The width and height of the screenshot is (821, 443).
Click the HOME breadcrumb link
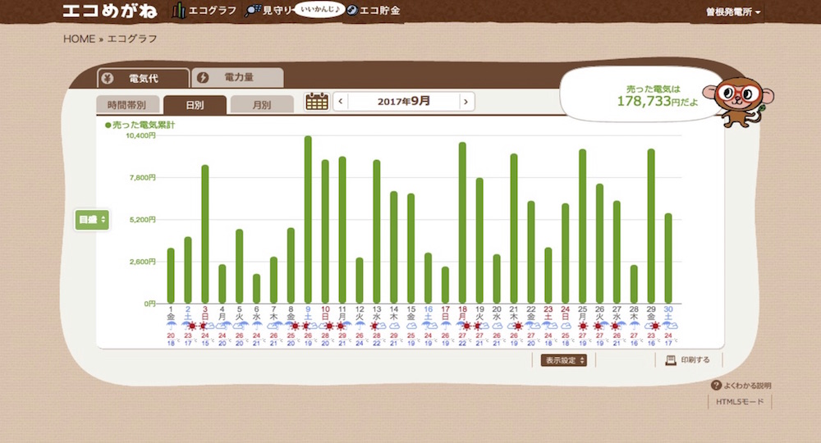coord(79,39)
